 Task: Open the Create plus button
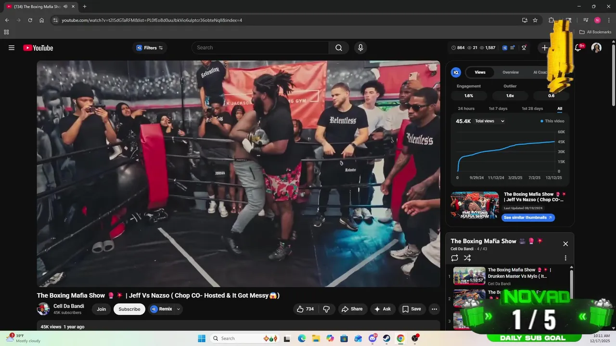[545, 48]
